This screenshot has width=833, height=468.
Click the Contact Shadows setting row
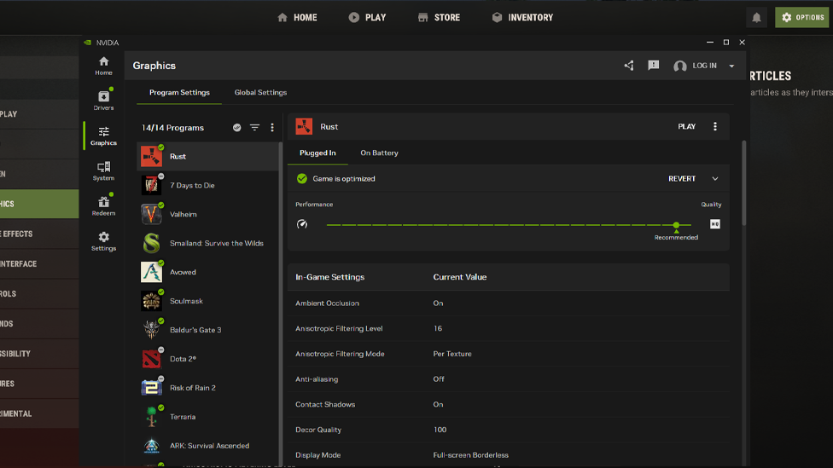509,404
